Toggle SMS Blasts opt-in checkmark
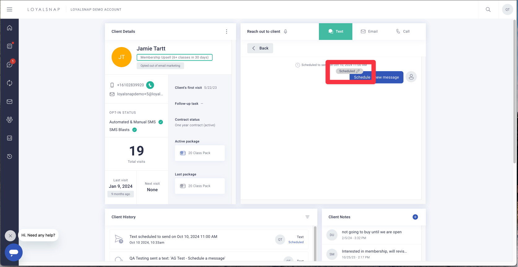Viewport: 518px width, 267px height. (x=134, y=130)
